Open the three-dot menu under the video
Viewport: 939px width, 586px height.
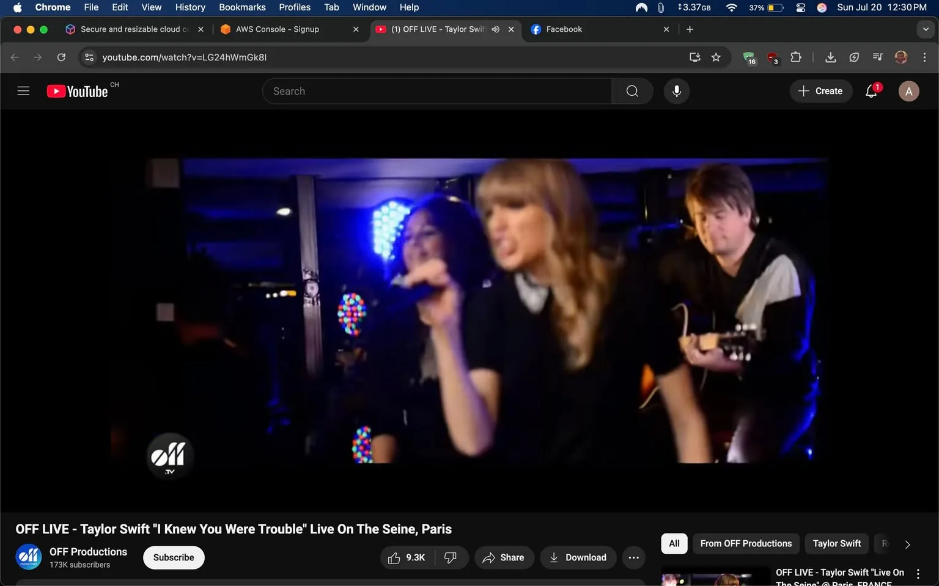633,557
